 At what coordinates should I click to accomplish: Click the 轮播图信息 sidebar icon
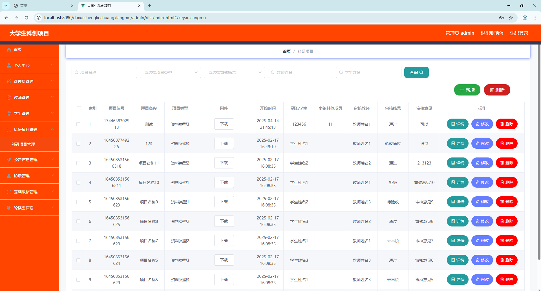[9, 208]
